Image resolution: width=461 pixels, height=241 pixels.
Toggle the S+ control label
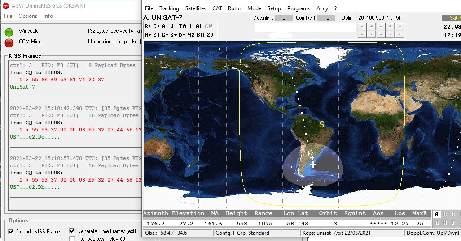pyautogui.click(x=174, y=35)
